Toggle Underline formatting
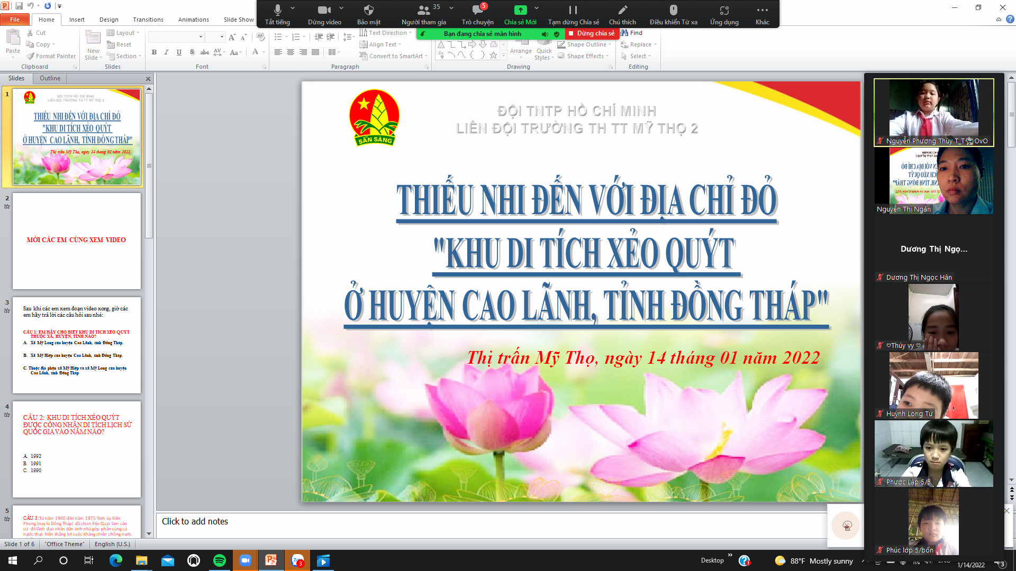Viewport: 1016px width, 571px height. click(179, 52)
